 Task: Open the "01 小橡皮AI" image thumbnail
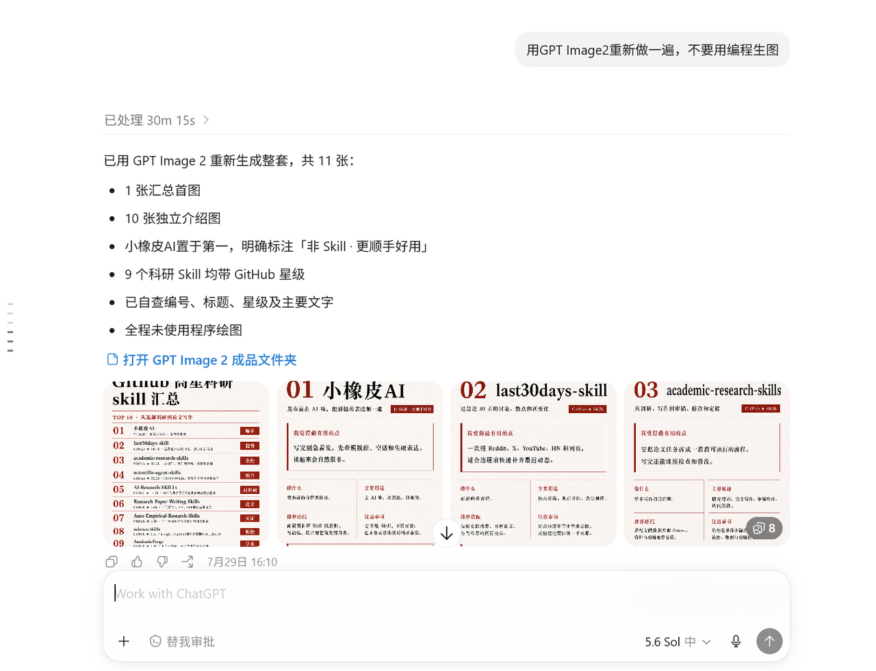coord(360,464)
